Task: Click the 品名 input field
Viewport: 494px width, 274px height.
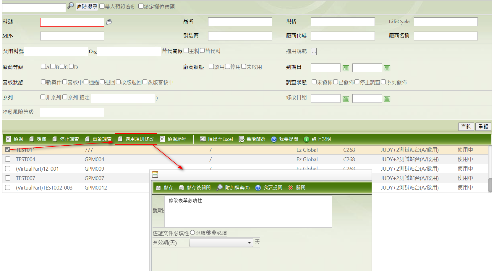Action: tap(240, 22)
